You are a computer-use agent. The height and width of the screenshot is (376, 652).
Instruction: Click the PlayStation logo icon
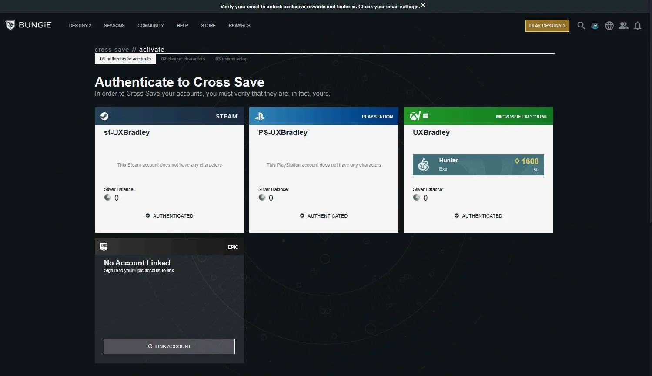260,116
